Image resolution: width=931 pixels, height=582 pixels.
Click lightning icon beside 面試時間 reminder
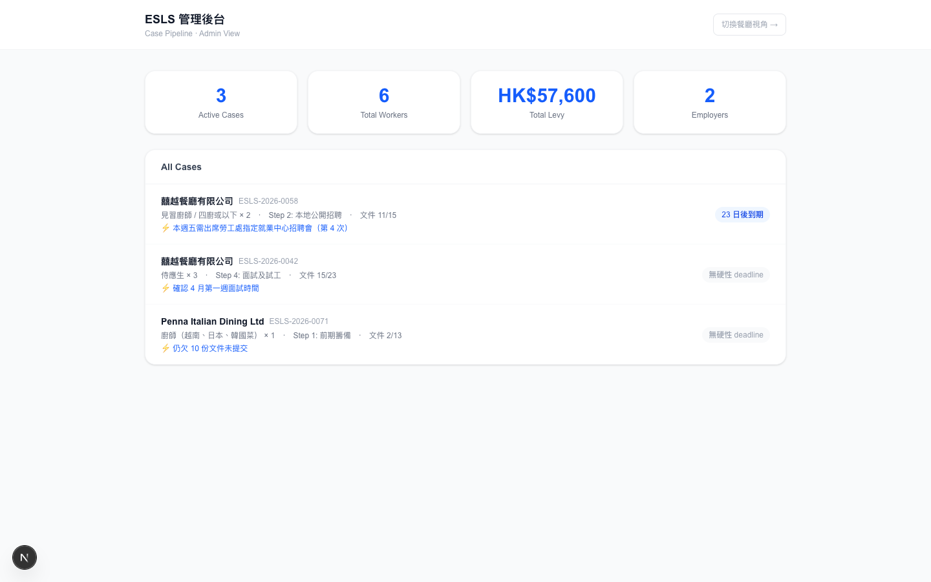pos(166,288)
